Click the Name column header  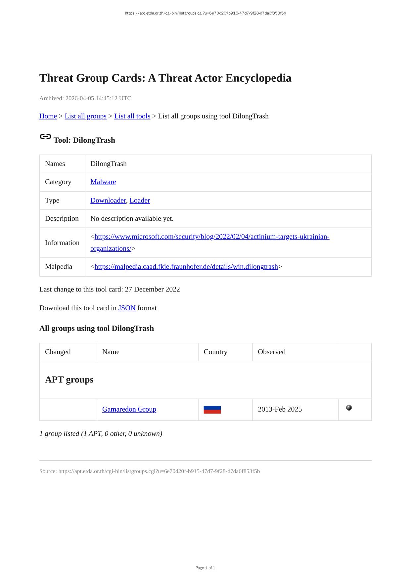click(x=111, y=352)
